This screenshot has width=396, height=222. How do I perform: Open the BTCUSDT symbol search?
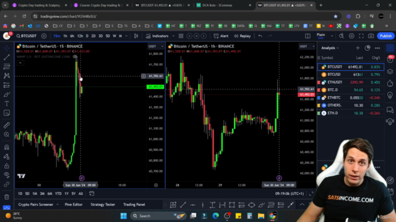point(27,36)
